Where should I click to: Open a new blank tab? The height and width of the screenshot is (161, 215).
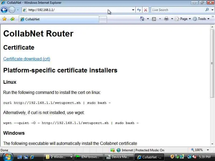[103, 19]
